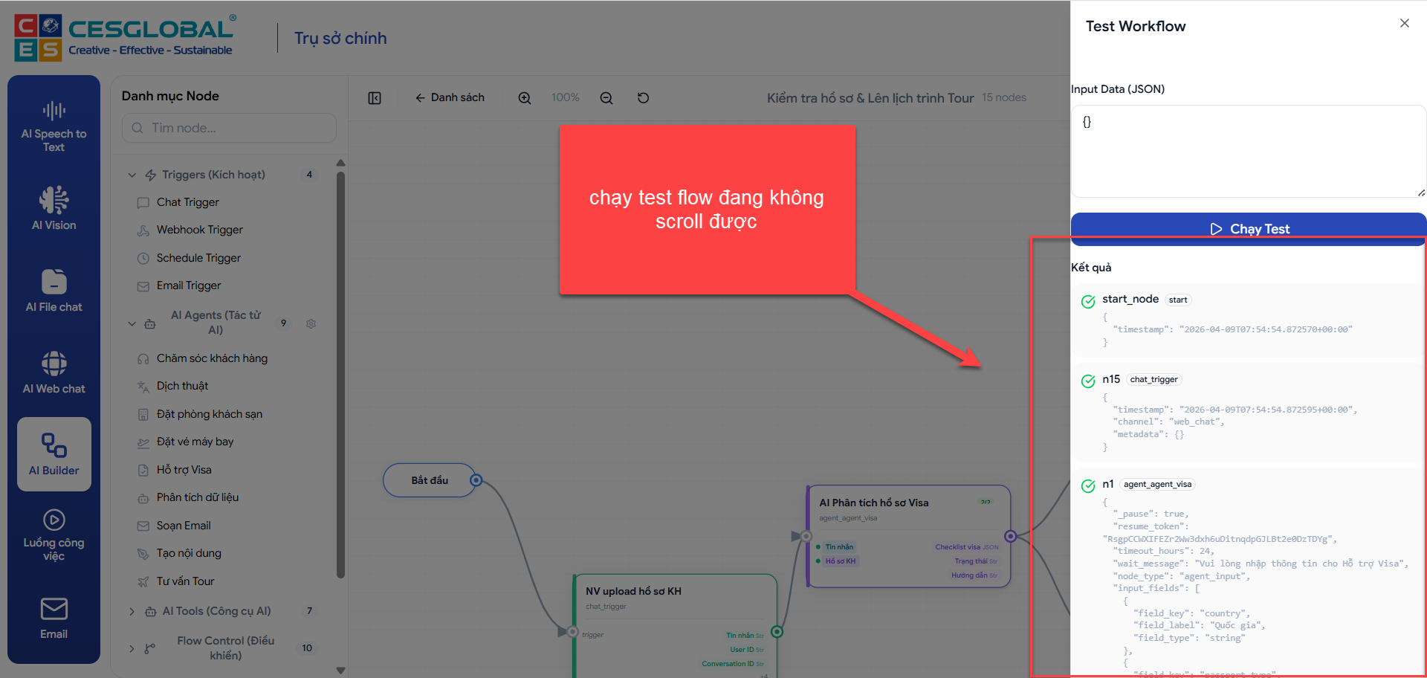The image size is (1427, 678).
Task: Collapse the Triggers (Kích hoạt) group
Action: click(132, 175)
